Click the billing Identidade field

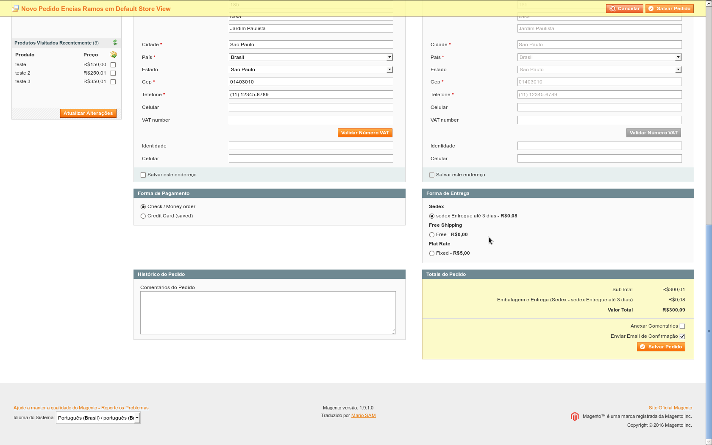point(311,146)
